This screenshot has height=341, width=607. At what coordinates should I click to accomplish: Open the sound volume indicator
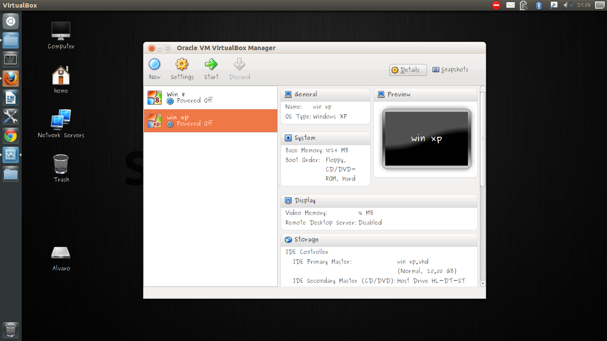click(567, 5)
